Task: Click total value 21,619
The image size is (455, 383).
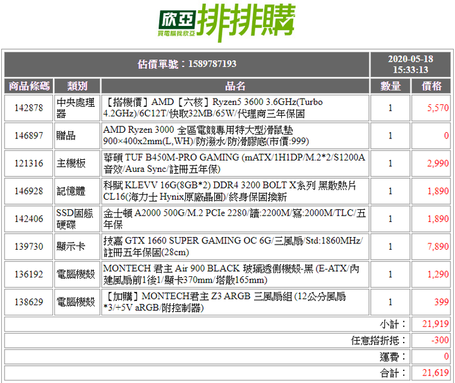Action: click(435, 373)
